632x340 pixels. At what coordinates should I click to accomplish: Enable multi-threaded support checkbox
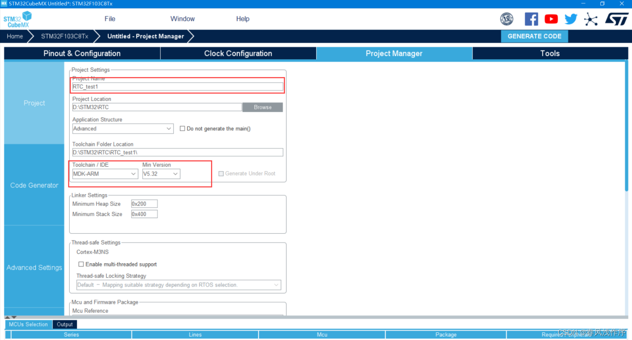[x=81, y=264]
